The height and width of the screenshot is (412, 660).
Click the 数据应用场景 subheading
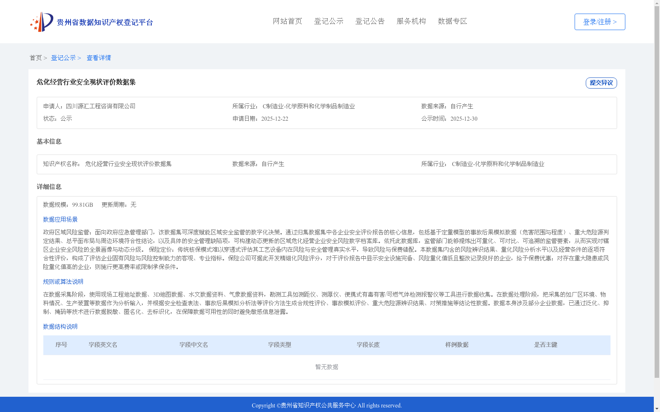click(x=60, y=220)
